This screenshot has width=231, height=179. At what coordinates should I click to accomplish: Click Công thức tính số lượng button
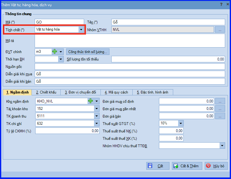(x=88, y=52)
